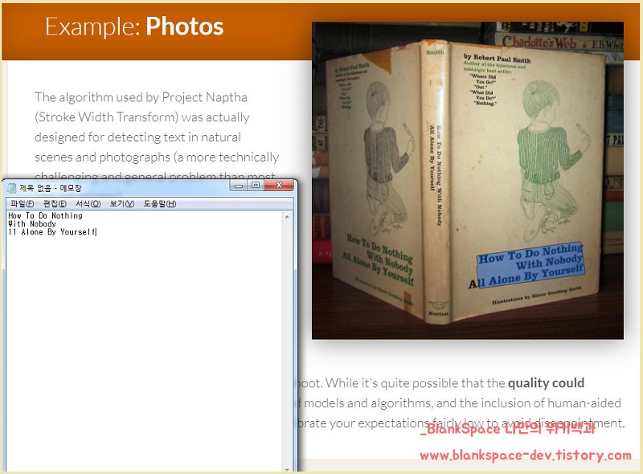Click 'How To Do Nothing' line in Notepad
Viewport: 643px width, 474px height.
[x=45, y=215]
